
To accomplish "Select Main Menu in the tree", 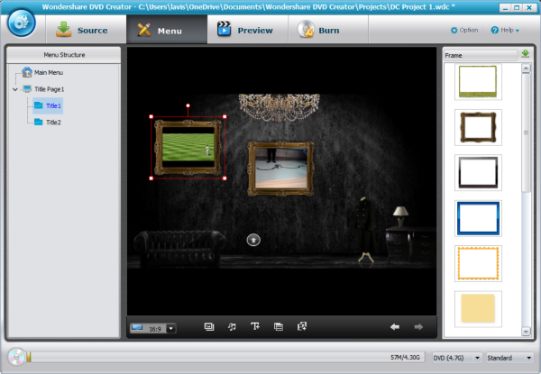I will pyautogui.click(x=42, y=72).
